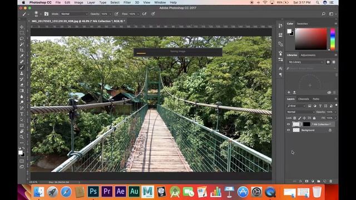
Task: Toggle lock image pixels brush icon
Action: tap(299, 118)
